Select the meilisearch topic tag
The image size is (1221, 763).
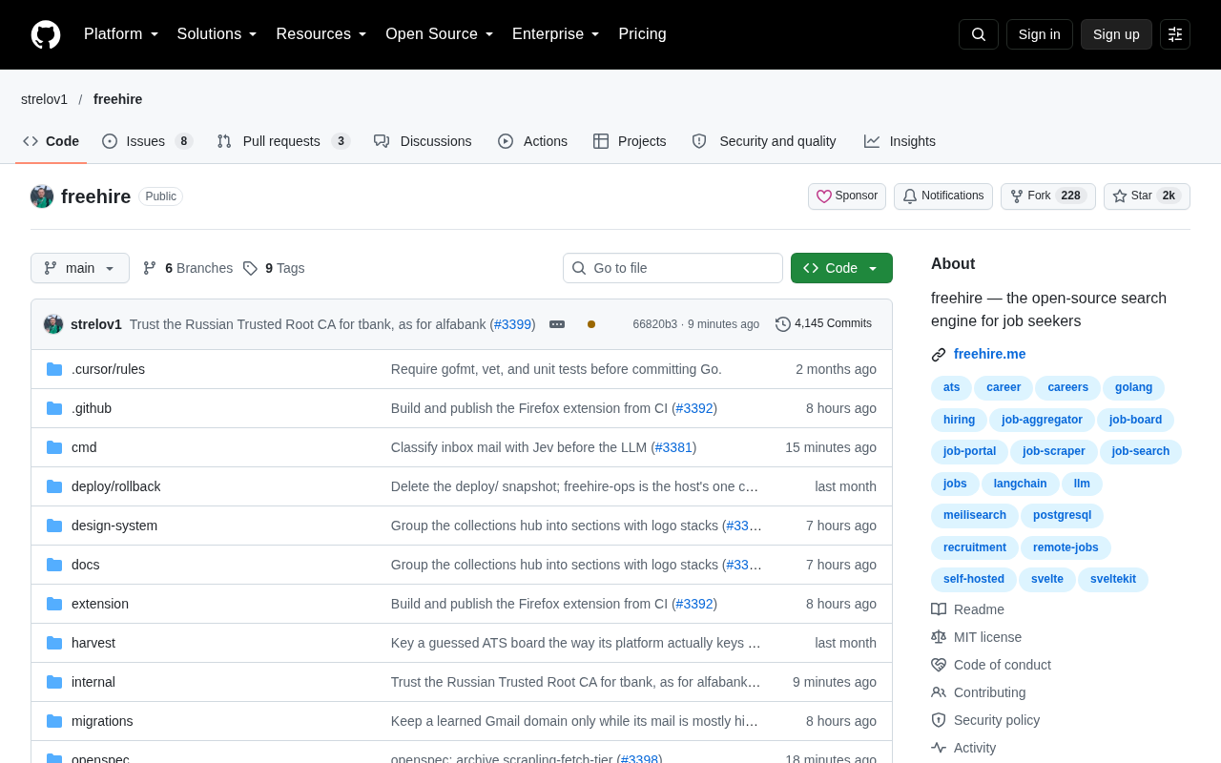click(975, 515)
